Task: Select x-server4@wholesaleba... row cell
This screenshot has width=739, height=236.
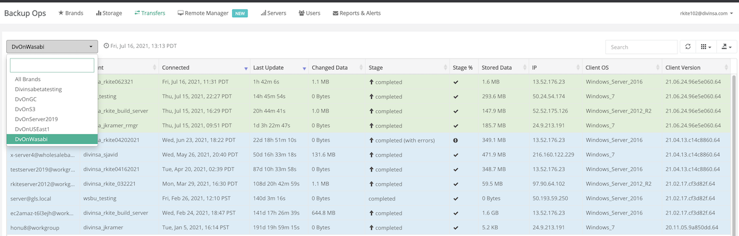Action: pyautogui.click(x=42, y=155)
